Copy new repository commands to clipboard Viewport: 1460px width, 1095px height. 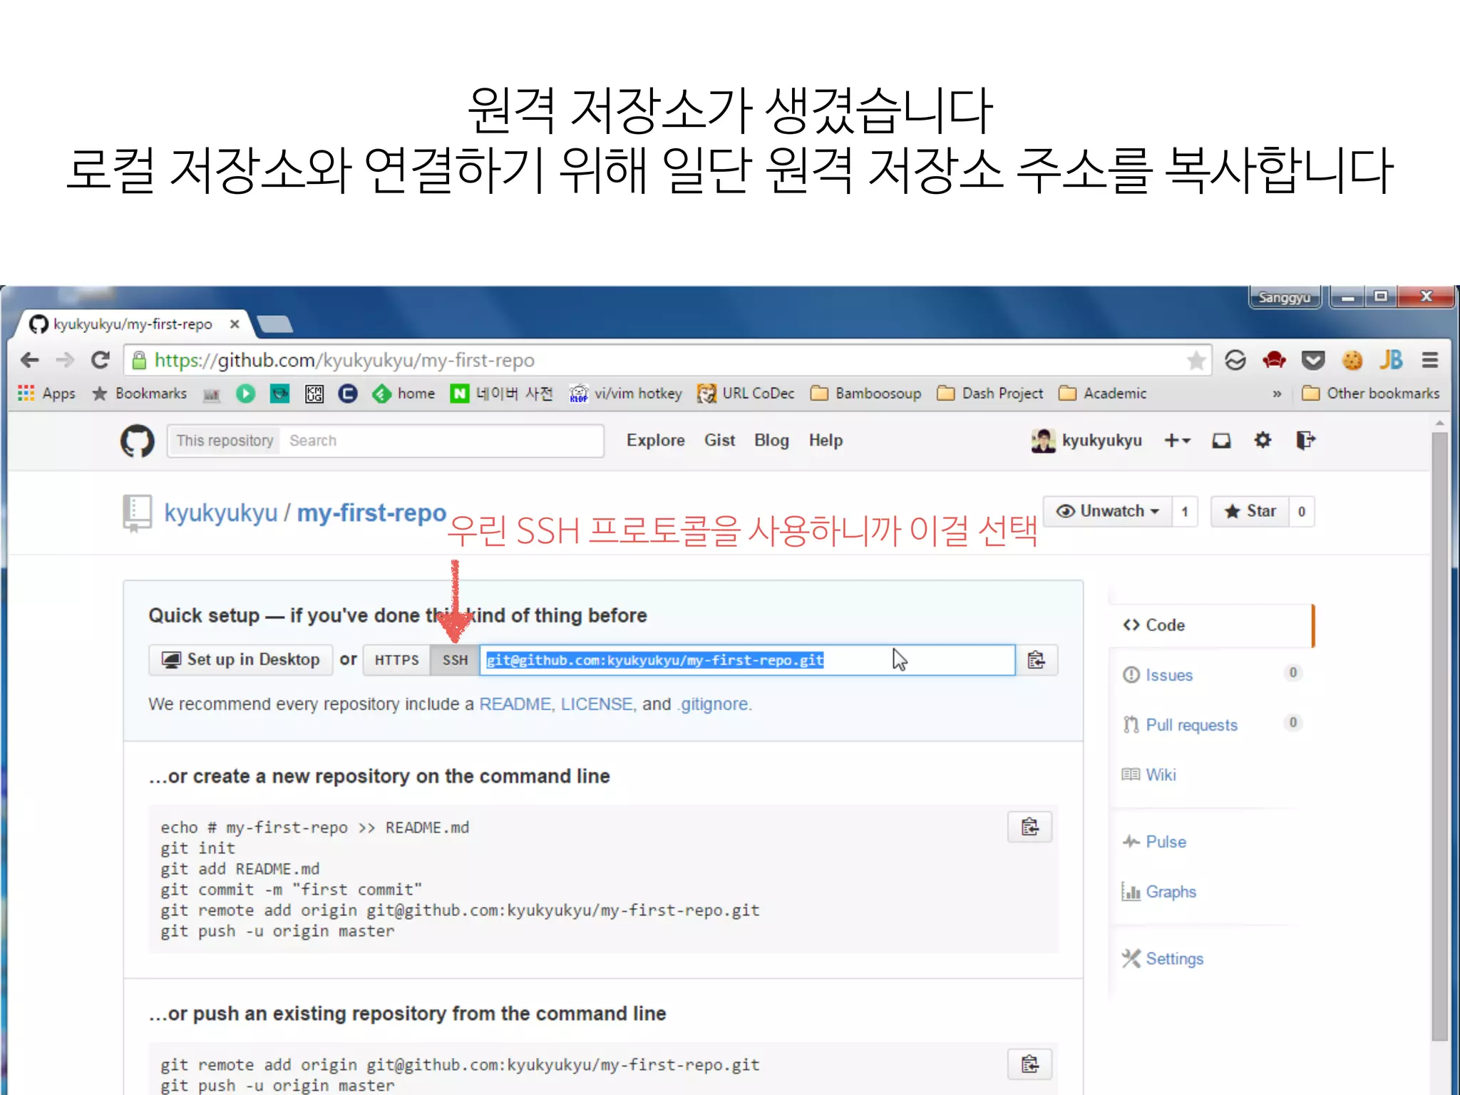(1030, 827)
